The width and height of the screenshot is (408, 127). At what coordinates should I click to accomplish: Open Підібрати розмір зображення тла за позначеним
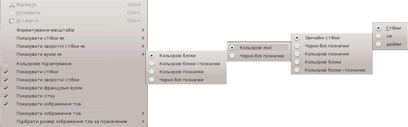point(74,121)
